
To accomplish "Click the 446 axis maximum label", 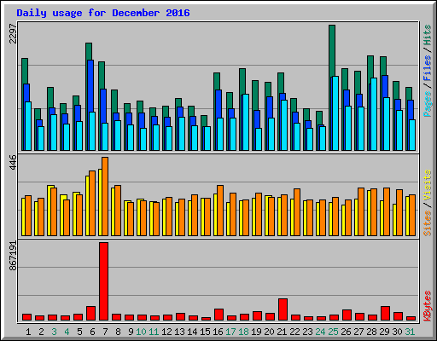I will (13, 162).
